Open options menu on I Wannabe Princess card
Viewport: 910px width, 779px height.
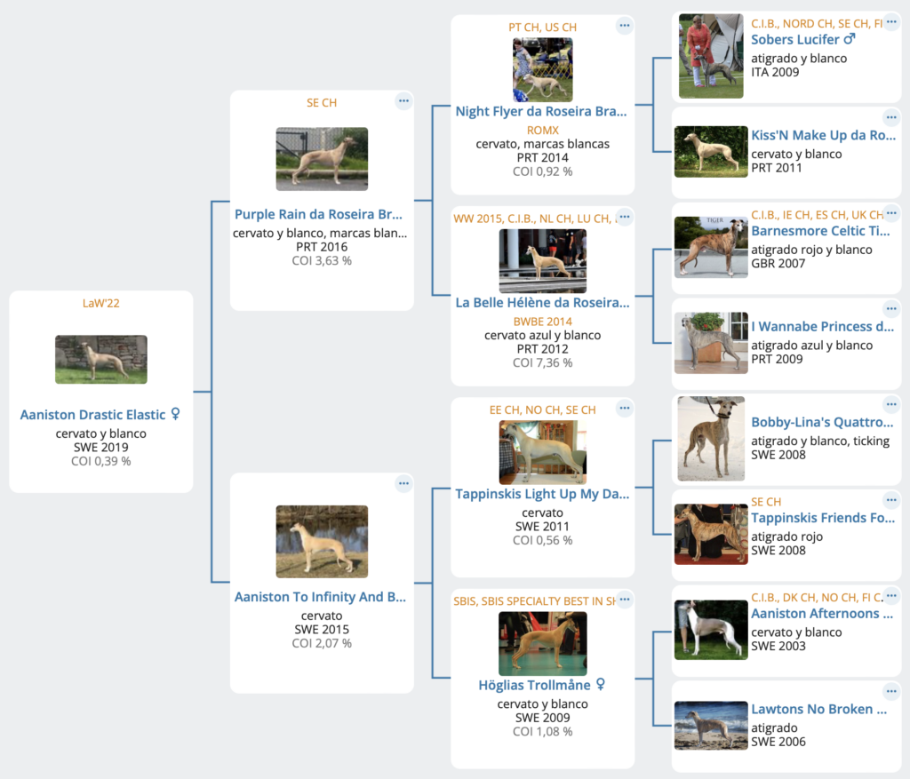(891, 309)
